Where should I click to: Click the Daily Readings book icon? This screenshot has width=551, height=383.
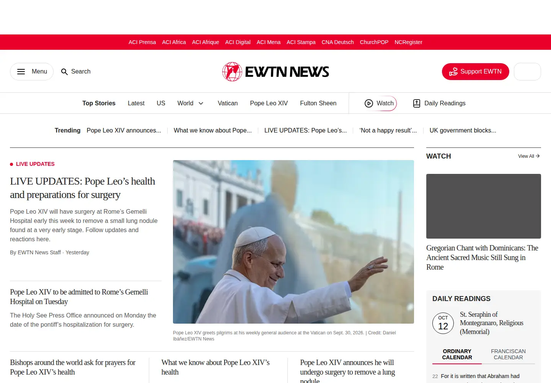(417, 103)
